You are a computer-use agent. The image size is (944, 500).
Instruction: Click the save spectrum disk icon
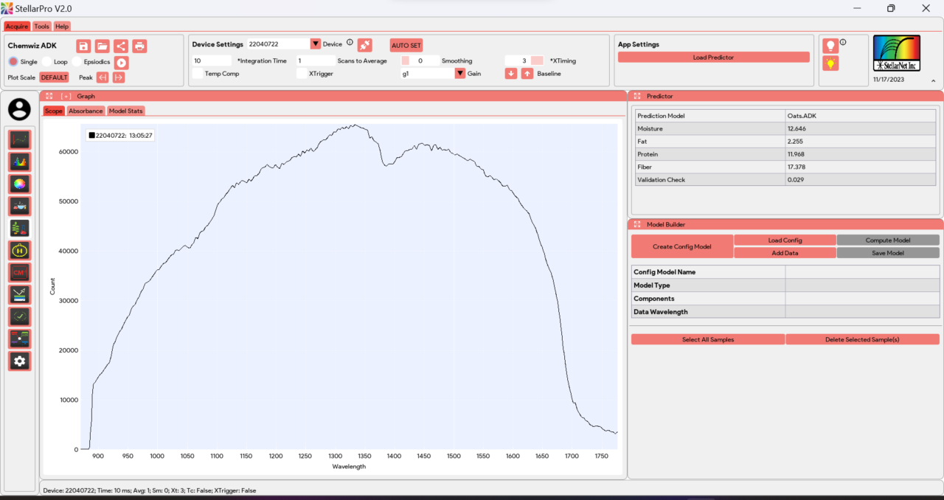83,46
